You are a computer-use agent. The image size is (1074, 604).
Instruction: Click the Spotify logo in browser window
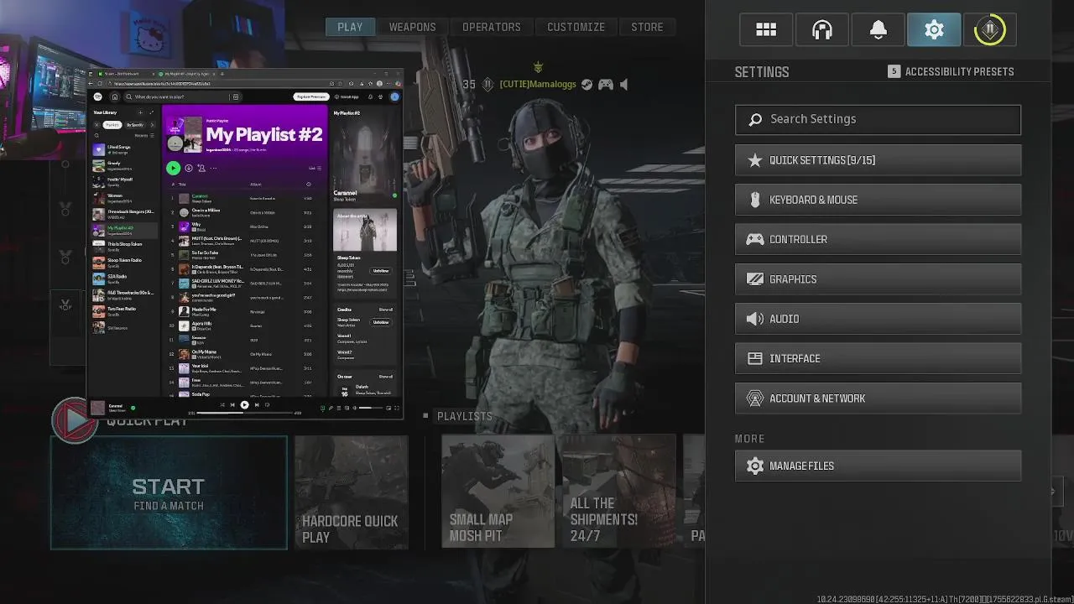coord(97,96)
